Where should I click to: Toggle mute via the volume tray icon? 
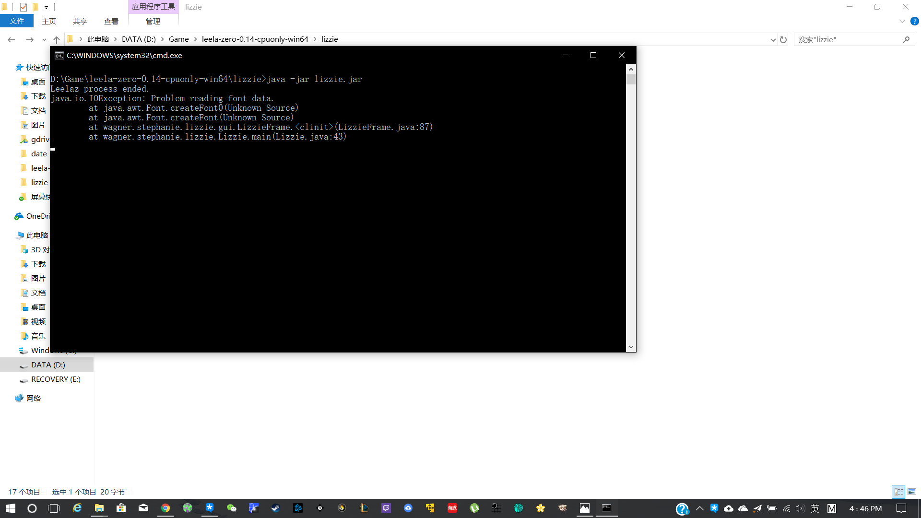click(x=799, y=508)
